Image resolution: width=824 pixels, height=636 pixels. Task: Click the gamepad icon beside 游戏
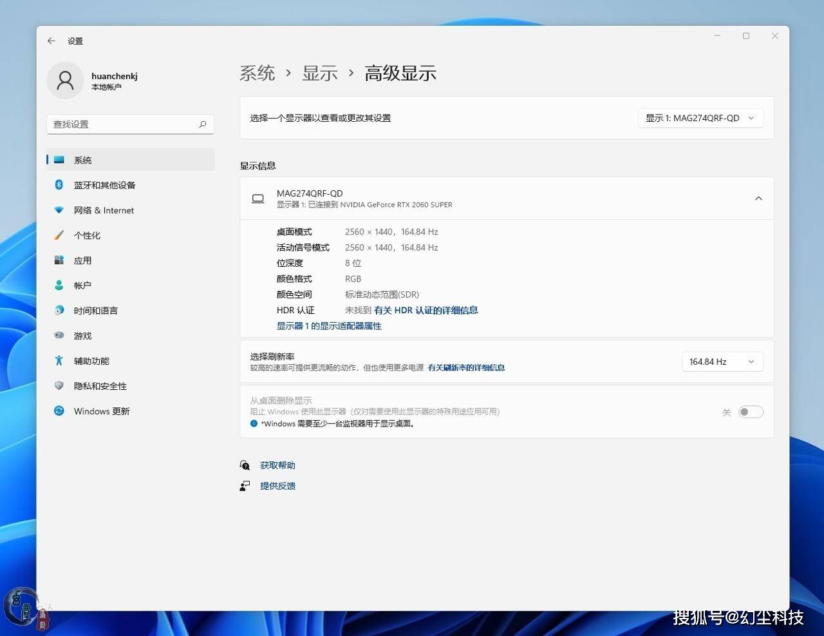59,336
